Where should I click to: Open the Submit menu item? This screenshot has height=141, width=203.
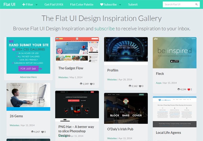tap(133, 4)
